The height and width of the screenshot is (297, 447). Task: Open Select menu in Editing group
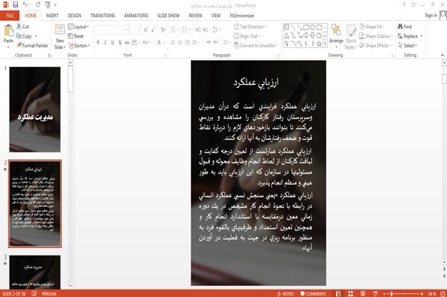pyautogui.click(x=408, y=45)
